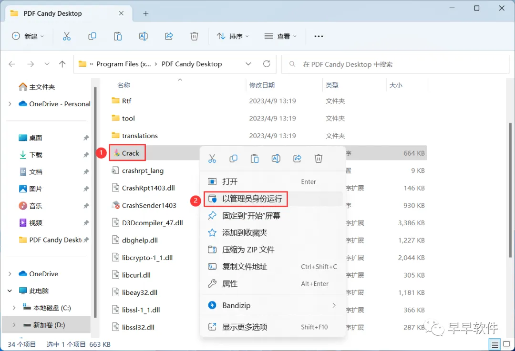Click the Share icon in the top toolbar
Image resolution: width=515 pixels, height=351 pixels.
(169, 36)
